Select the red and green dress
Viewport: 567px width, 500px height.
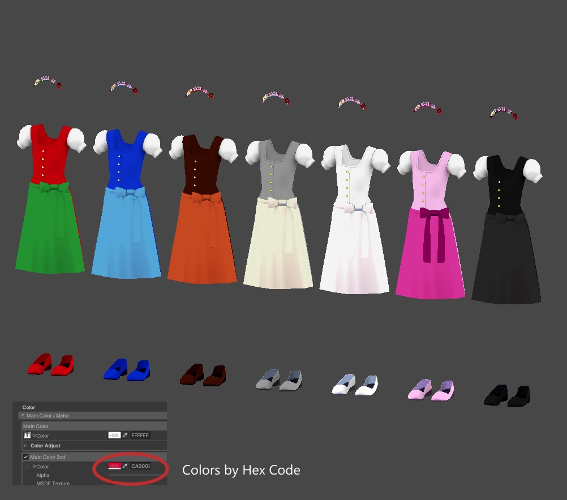pyautogui.click(x=50, y=199)
